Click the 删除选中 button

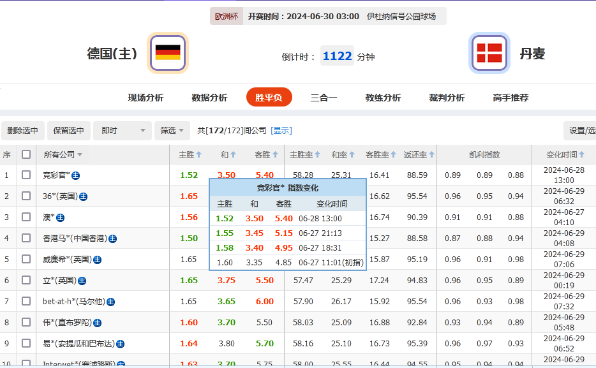point(22,130)
